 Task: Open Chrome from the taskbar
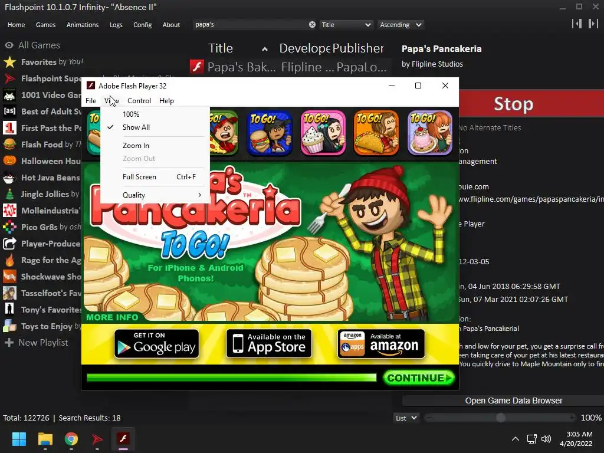pyautogui.click(x=71, y=439)
